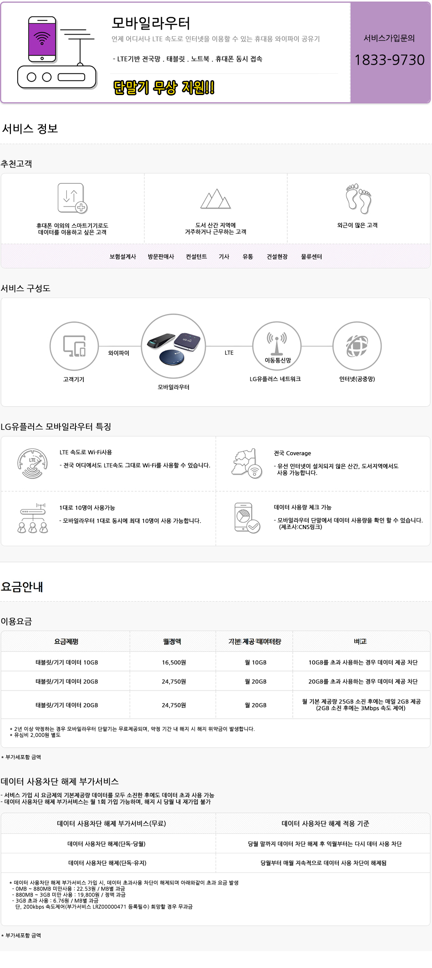Click the internet globe icon
This screenshot has height=968, width=432.
click(357, 346)
